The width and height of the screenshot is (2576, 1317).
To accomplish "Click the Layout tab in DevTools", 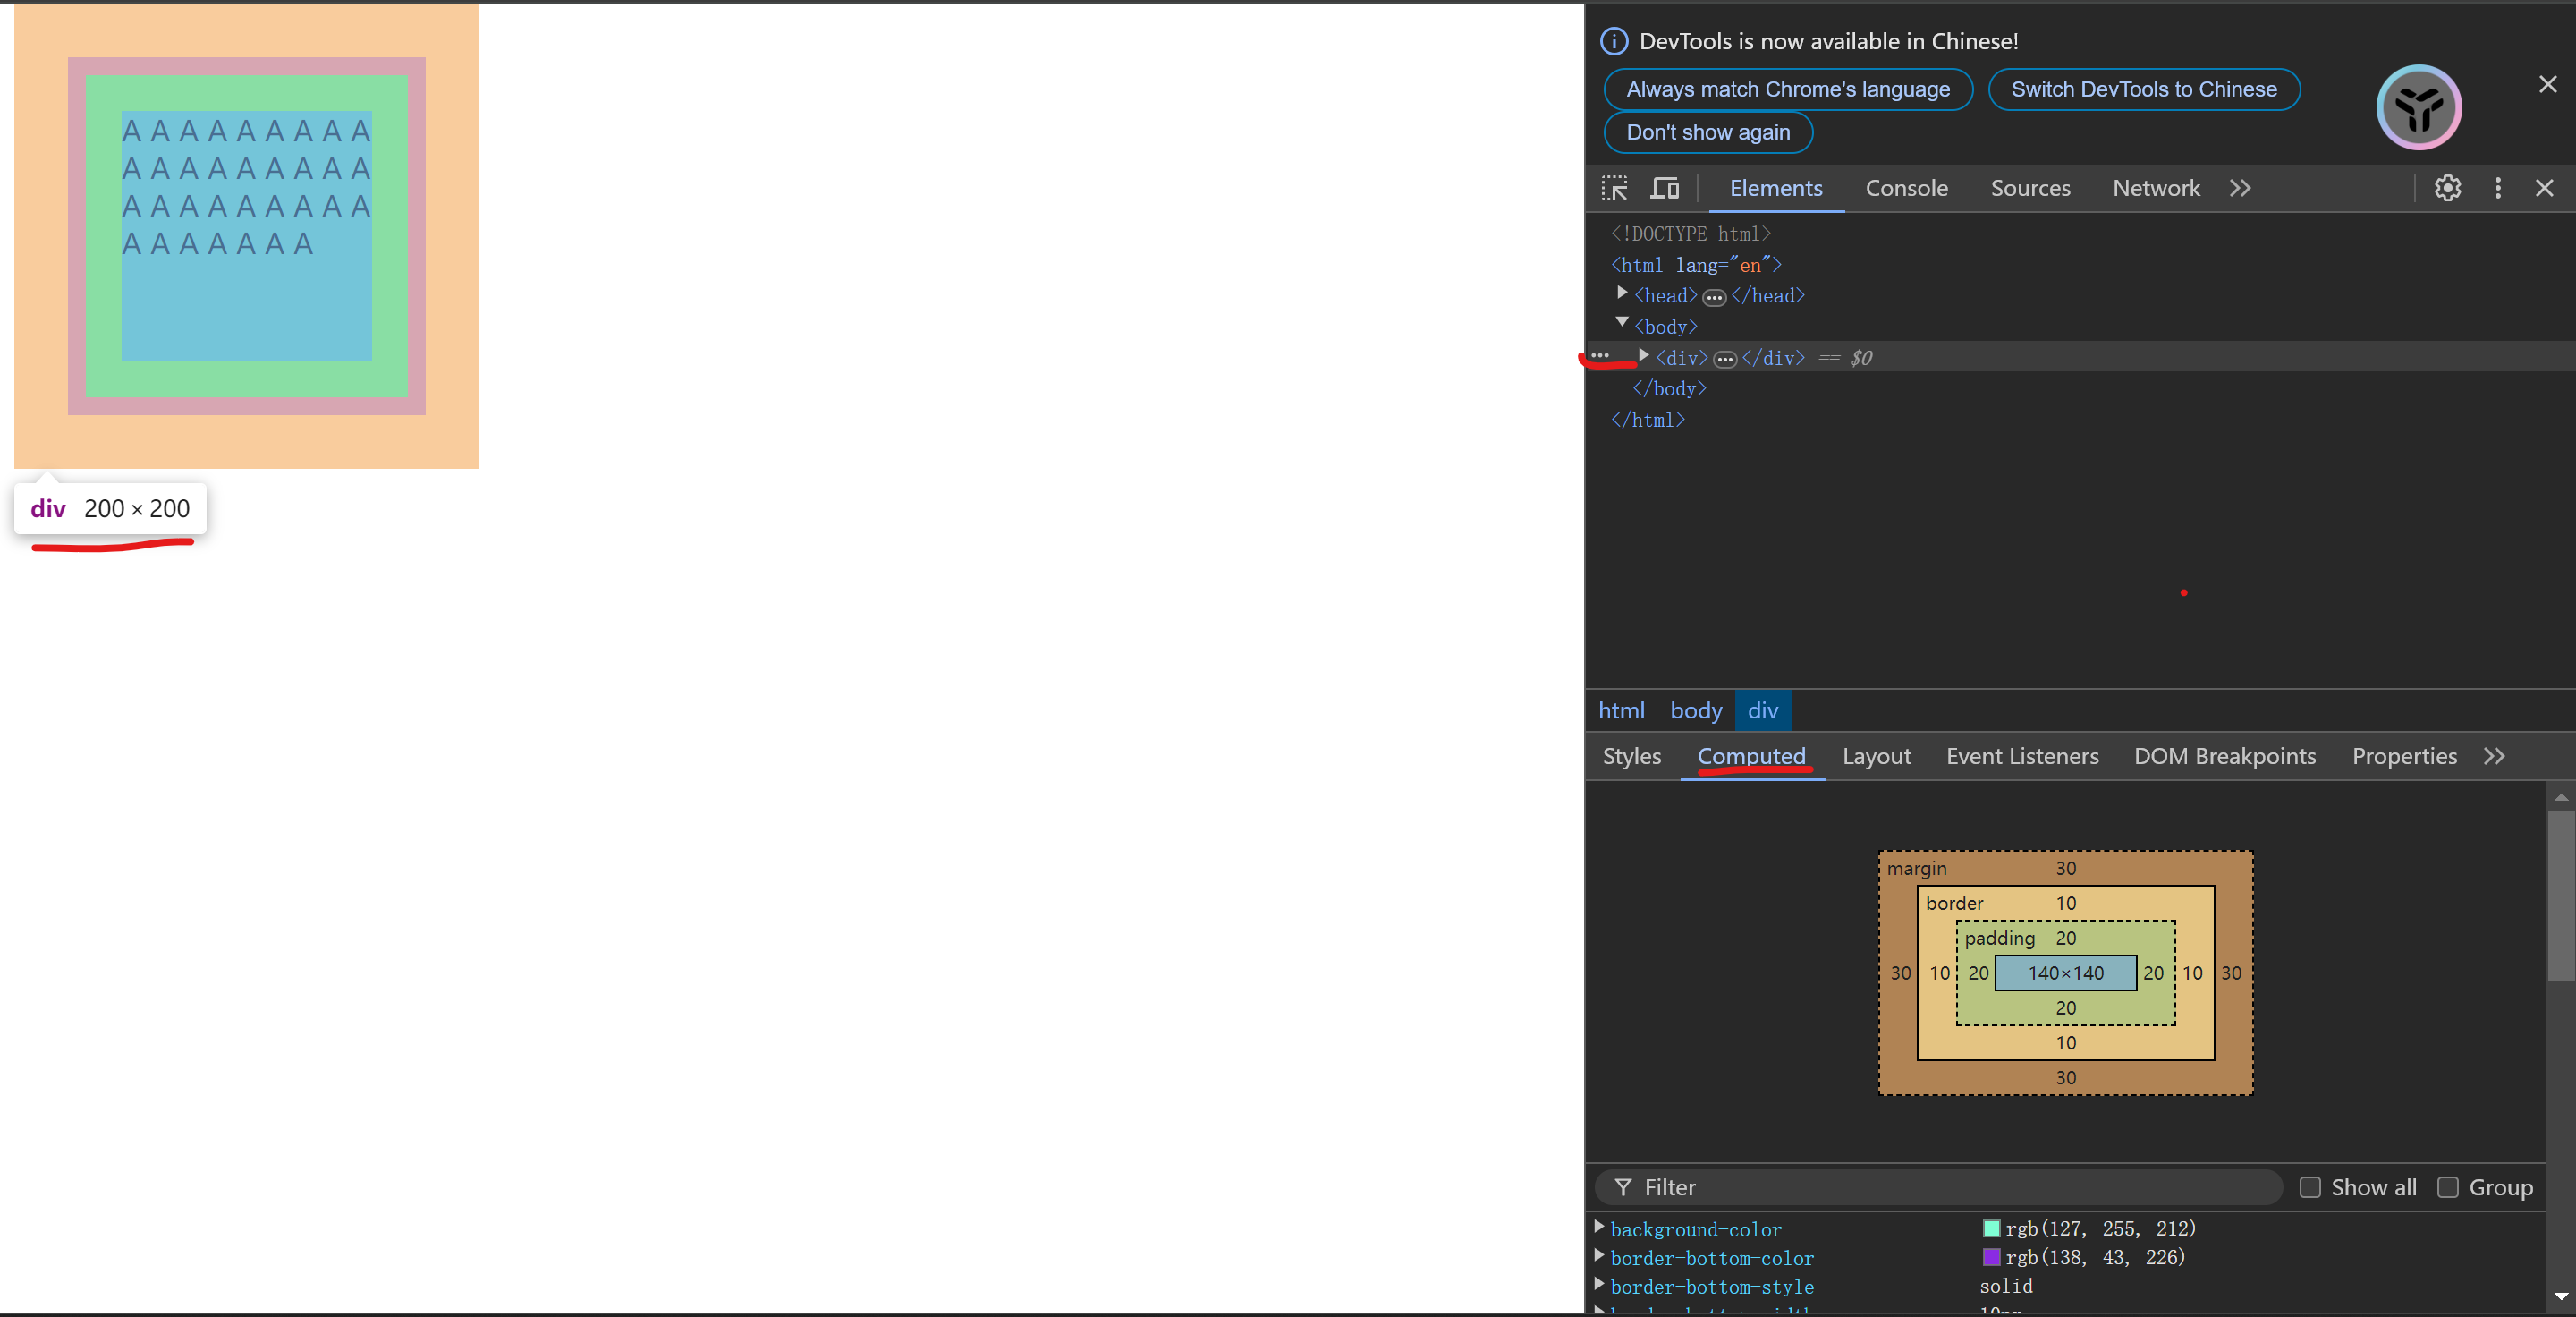I will coord(1876,754).
